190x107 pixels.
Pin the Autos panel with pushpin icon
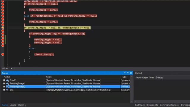(128, 73)
